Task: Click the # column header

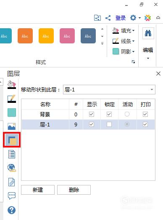Action: coord(76,104)
